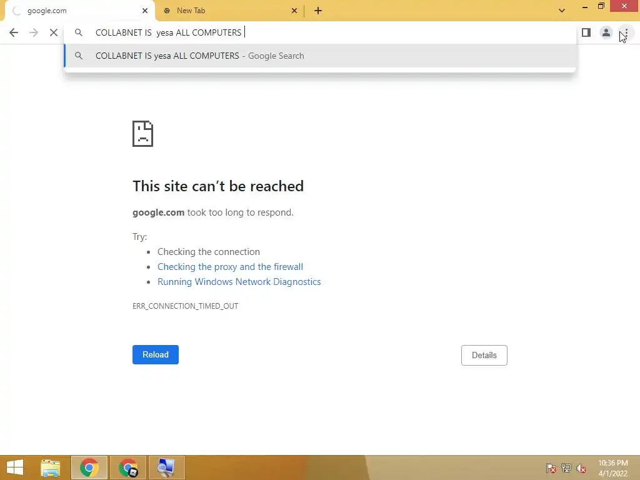Close the google.com tab

[x=145, y=11]
